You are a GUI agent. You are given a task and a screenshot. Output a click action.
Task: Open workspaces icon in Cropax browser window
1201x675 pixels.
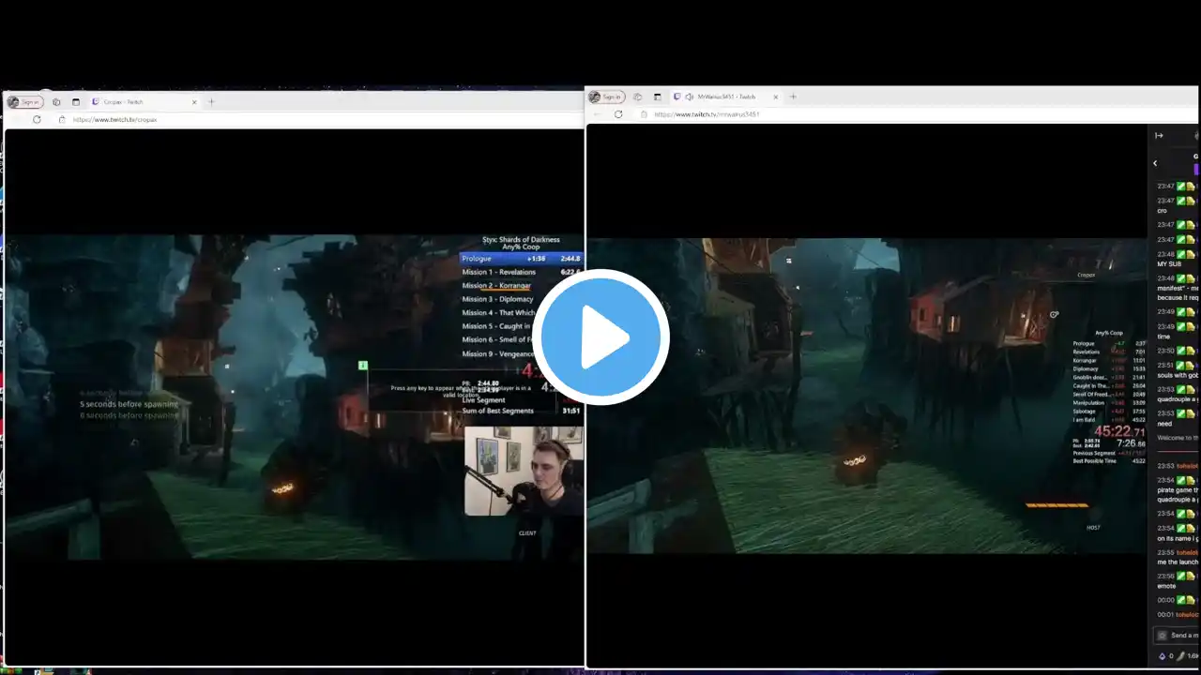tap(56, 102)
